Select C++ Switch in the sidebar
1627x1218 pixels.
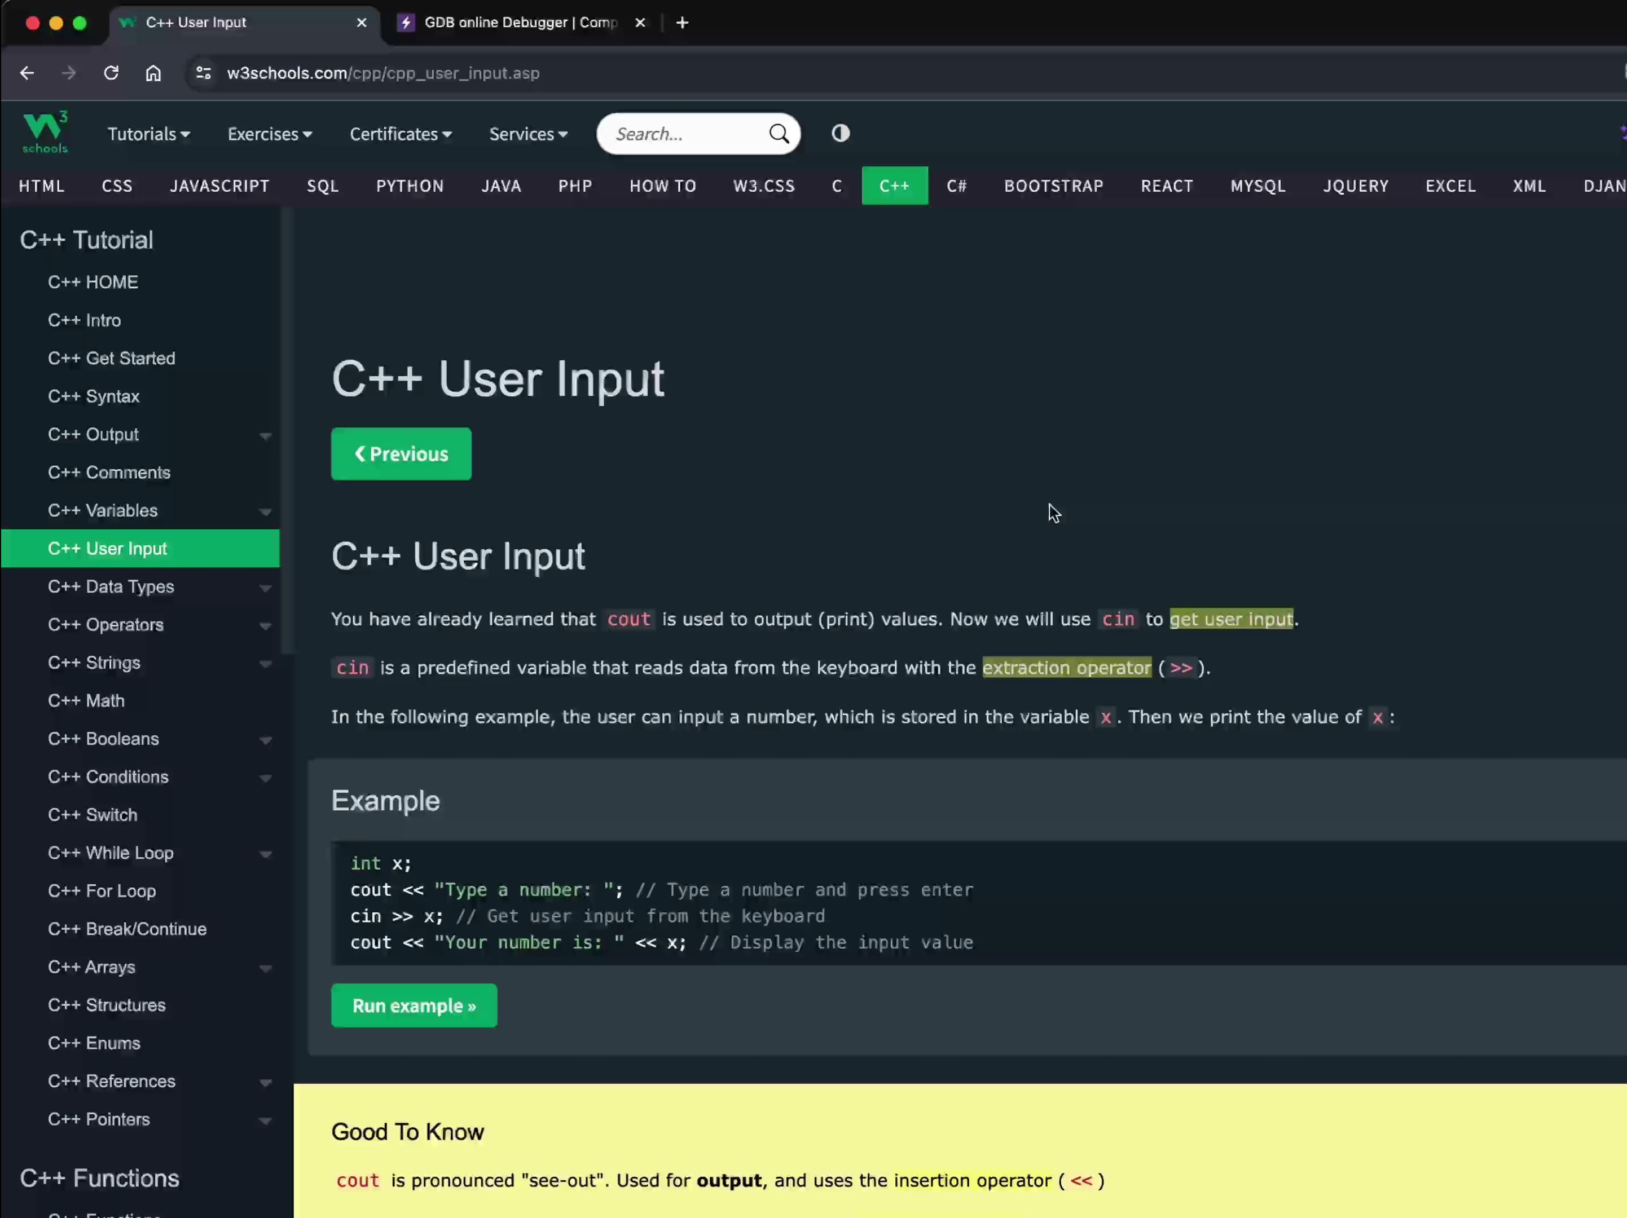click(x=93, y=814)
